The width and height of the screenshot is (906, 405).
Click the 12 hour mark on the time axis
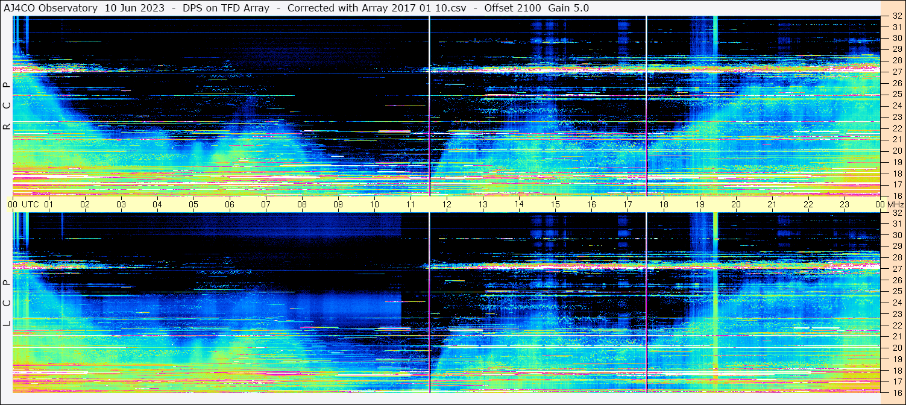click(447, 204)
